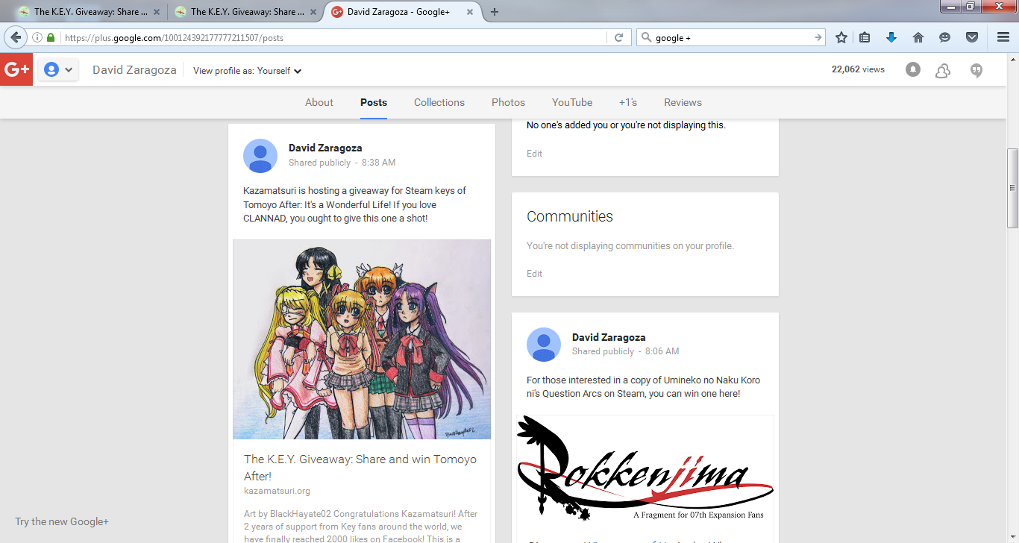Click the "Kazamatsuri is hosting a giveaway" post text

[x=355, y=205]
